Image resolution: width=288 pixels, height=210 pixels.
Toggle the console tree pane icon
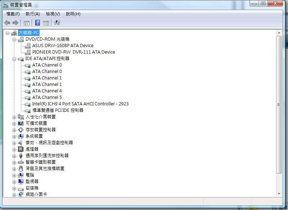click(x=27, y=23)
